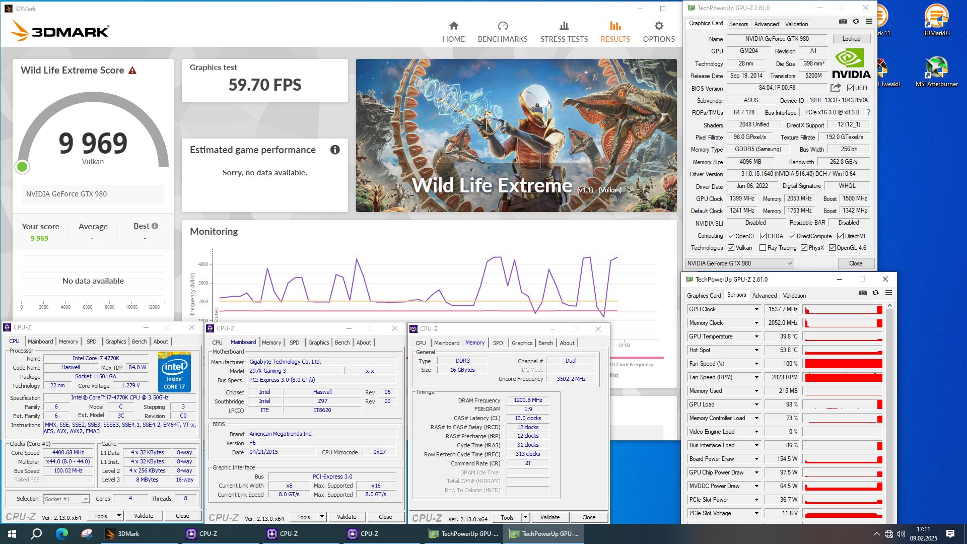
Task: Open Bench tab in CPU-Z Mainboard window
Action: click(x=342, y=343)
